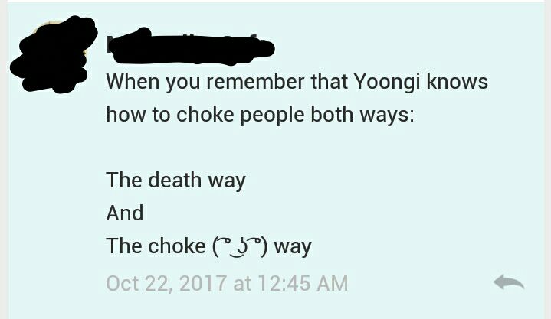Tap the reply arrow icon

[509, 282]
